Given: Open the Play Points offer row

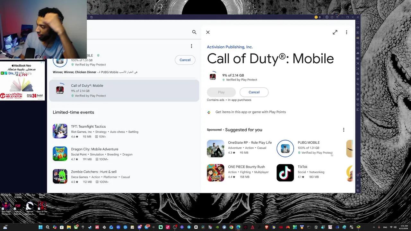Looking at the screenshot, I should pos(247,112).
